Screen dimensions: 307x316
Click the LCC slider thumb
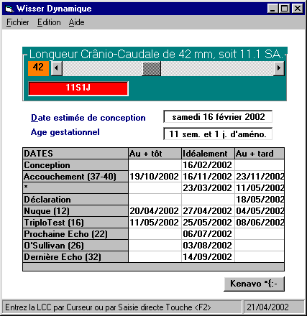point(152,69)
